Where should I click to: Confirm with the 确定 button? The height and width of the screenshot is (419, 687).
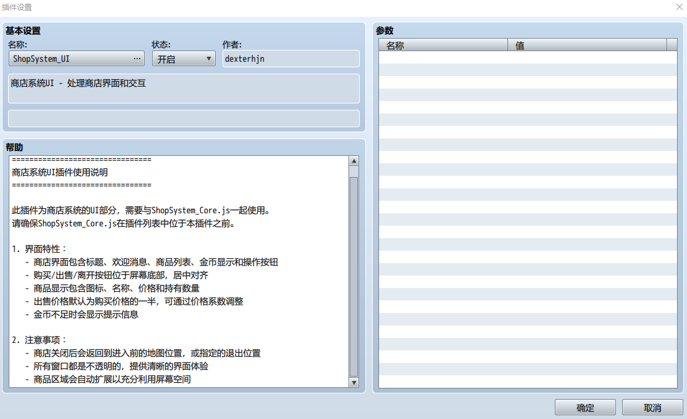(x=585, y=408)
